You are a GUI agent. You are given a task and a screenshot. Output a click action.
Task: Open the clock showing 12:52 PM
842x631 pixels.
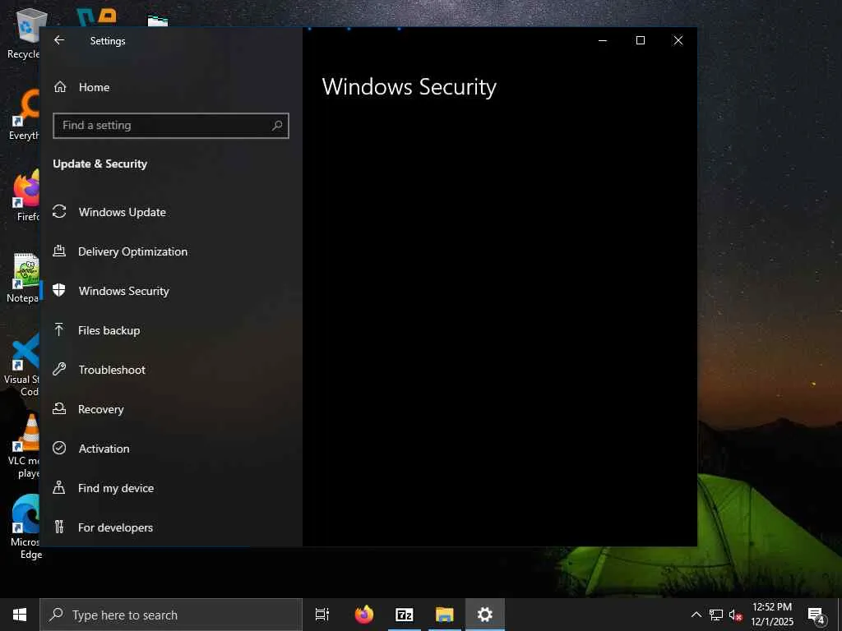(771, 615)
